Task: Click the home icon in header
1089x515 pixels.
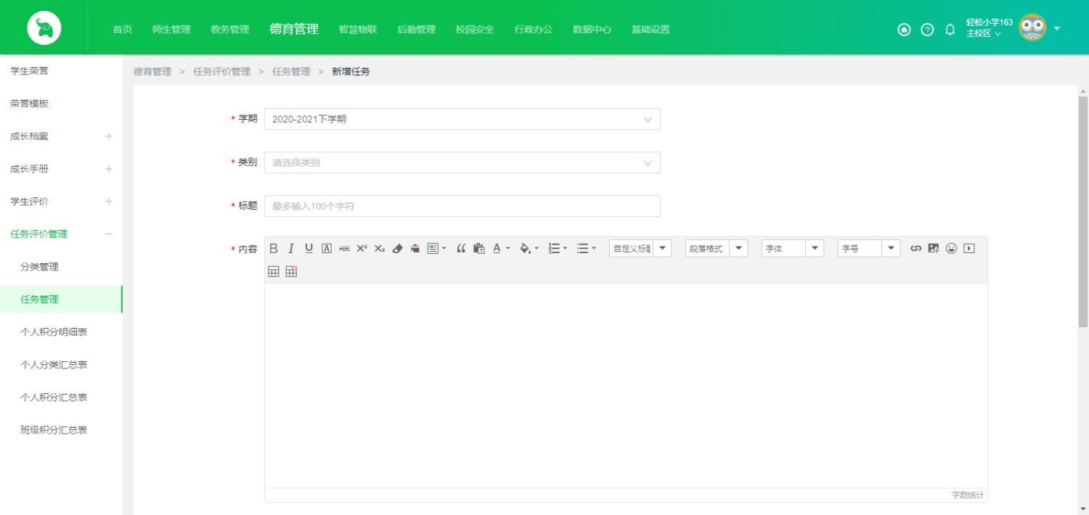Action: coord(904,30)
